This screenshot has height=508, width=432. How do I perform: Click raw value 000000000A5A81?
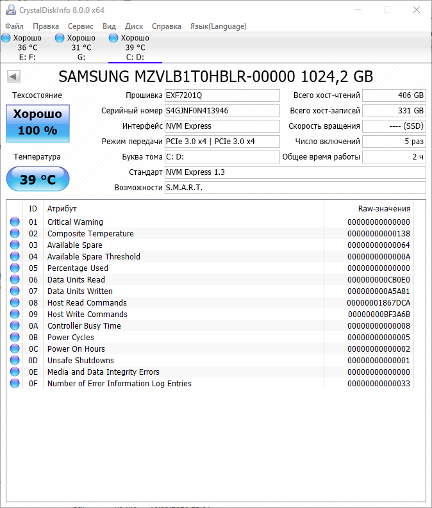click(x=379, y=291)
